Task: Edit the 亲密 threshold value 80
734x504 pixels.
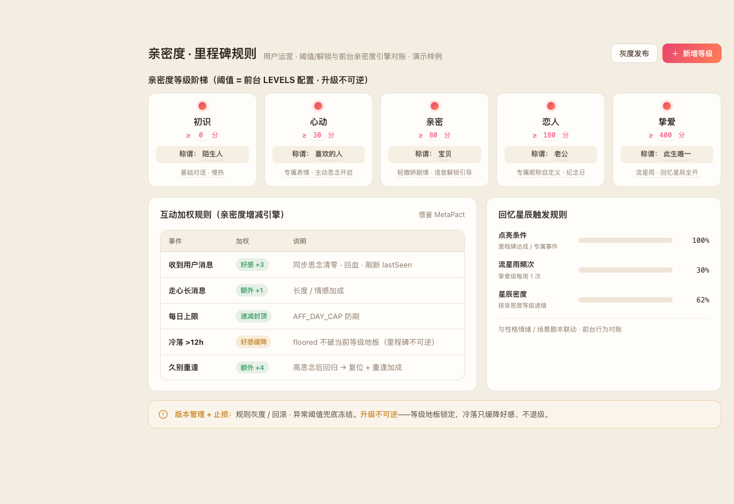Action: (433, 135)
